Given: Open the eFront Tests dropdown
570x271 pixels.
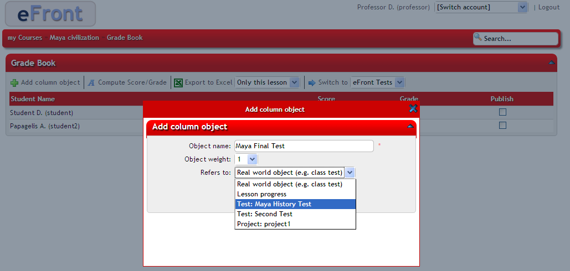Looking at the screenshot, I should pyautogui.click(x=377, y=82).
